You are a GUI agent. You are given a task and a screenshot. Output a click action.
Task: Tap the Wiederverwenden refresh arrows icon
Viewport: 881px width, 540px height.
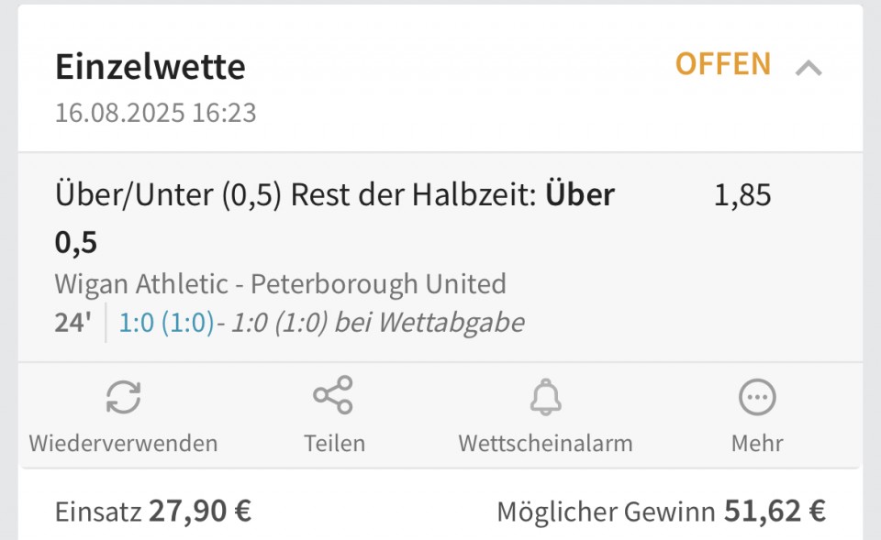(123, 397)
